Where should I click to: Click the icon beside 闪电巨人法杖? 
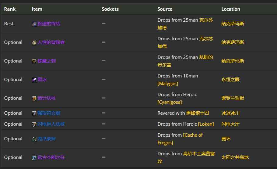pyautogui.click(x=34, y=124)
